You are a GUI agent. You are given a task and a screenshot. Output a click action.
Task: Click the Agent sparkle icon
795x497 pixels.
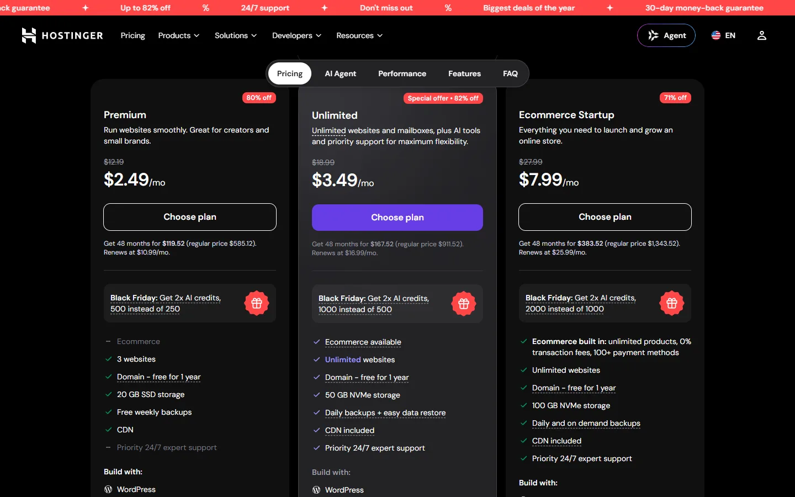click(x=653, y=35)
